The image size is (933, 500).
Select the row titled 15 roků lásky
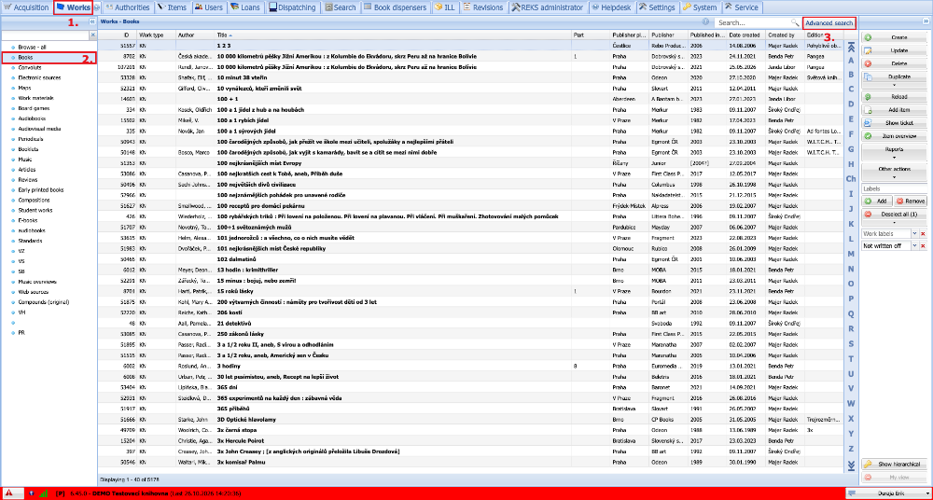pos(470,291)
